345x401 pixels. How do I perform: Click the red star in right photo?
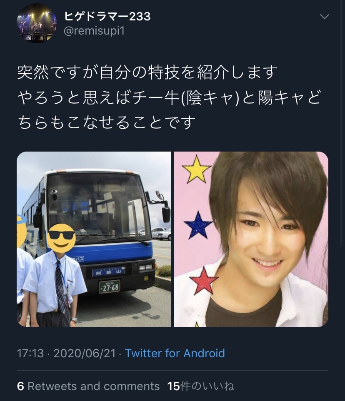(204, 281)
